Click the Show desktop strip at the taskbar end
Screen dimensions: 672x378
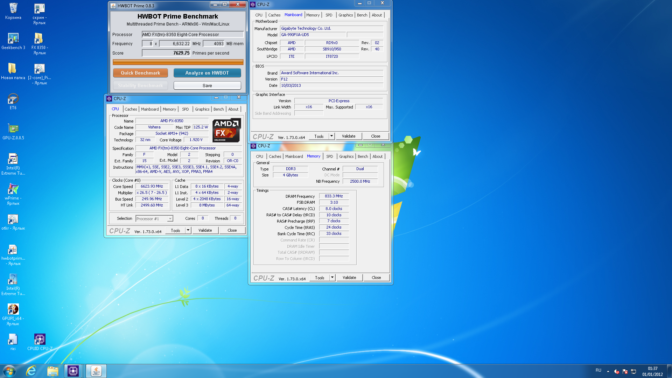click(x=670, y=371)
